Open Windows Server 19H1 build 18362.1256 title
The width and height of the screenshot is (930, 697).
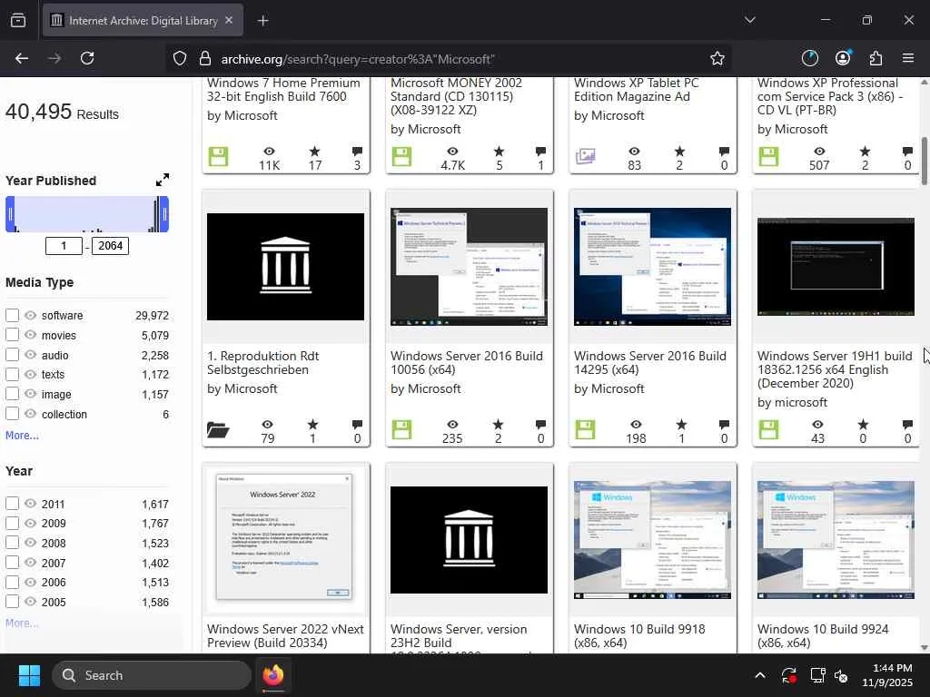[835, 369]
